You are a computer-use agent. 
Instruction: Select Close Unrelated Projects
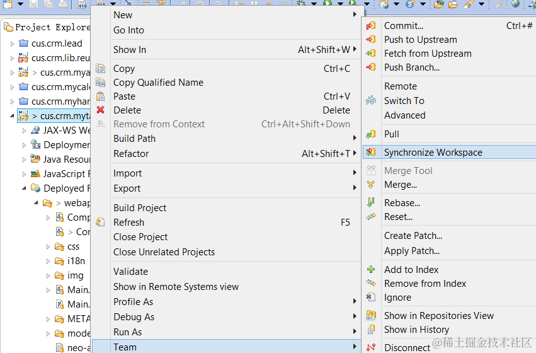236,252
